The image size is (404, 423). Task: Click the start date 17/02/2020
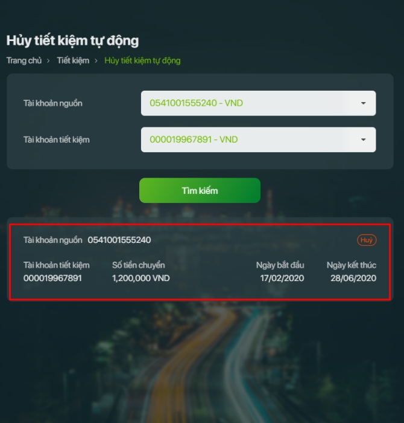(x=282, y=278)
